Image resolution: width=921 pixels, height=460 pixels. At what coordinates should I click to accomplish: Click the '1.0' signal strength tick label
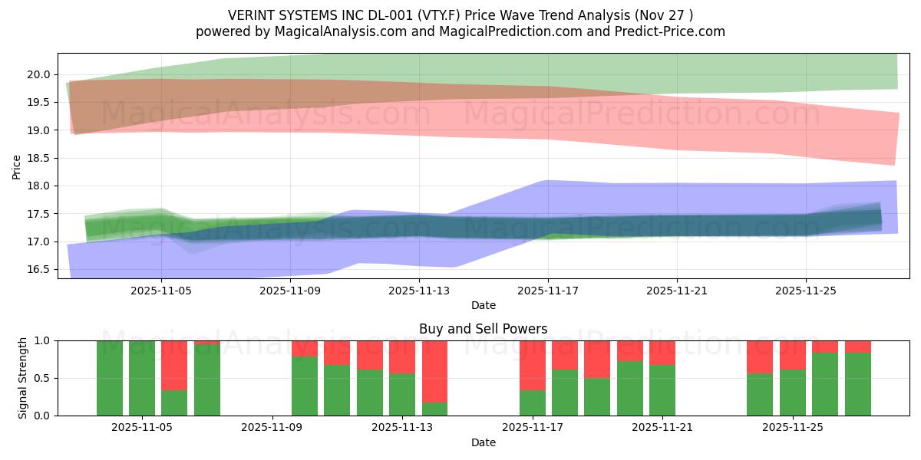[x=43, y=340]
